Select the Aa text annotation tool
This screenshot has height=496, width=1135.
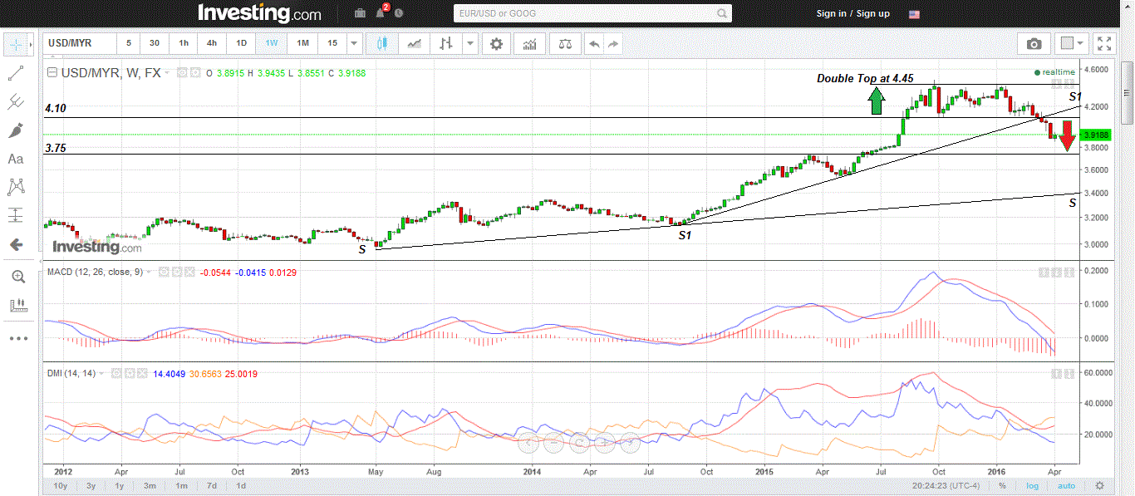click(x=15, y=159)
